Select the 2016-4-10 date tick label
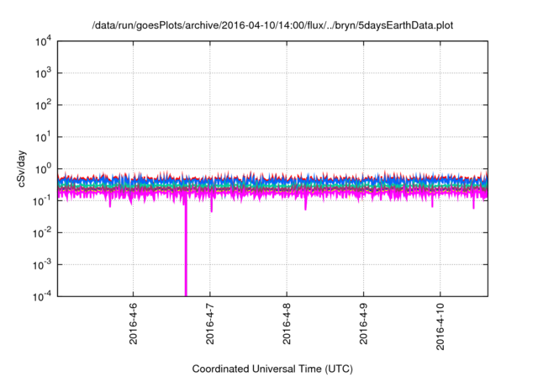Screen dimensions: 538x377 (440, 327)
